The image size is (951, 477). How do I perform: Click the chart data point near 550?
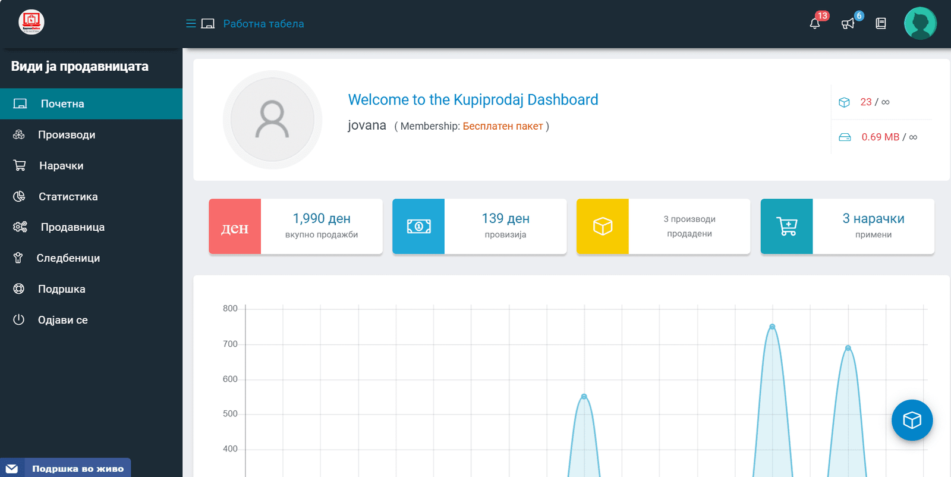(584, 397)
